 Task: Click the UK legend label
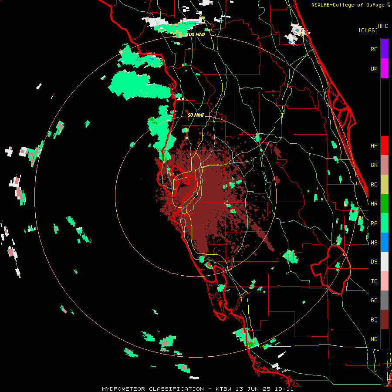pyautogui.click(x=374, y=68)
